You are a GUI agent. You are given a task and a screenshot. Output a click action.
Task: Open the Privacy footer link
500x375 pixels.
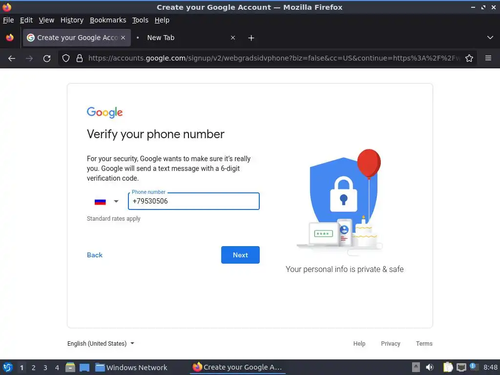[390, 343]
